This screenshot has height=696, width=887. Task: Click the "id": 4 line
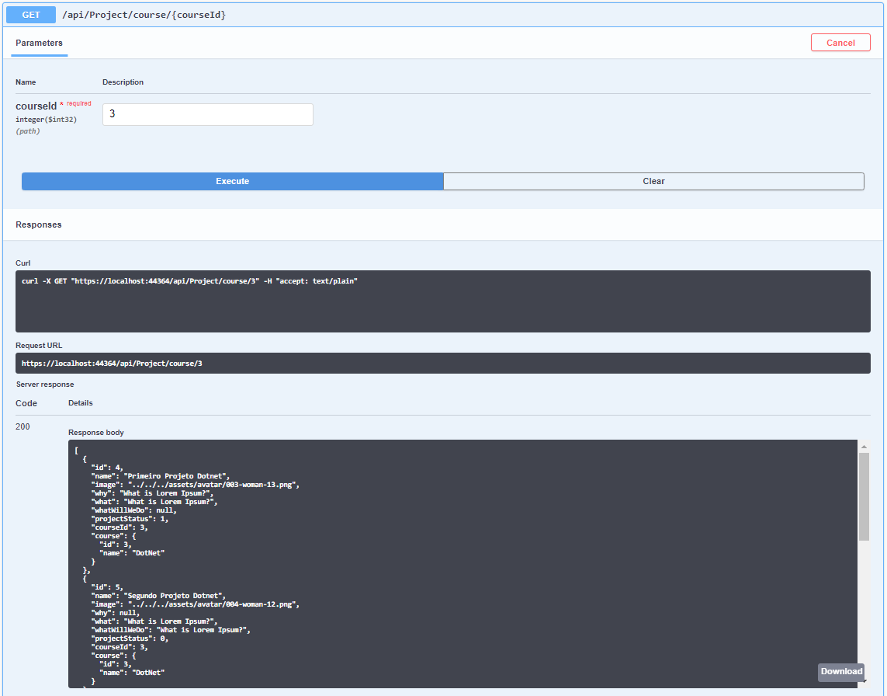108,468
